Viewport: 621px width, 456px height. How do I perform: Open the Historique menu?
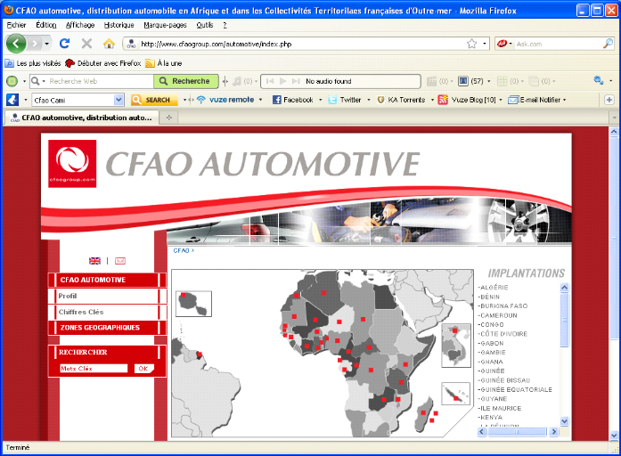pos(118,25)
